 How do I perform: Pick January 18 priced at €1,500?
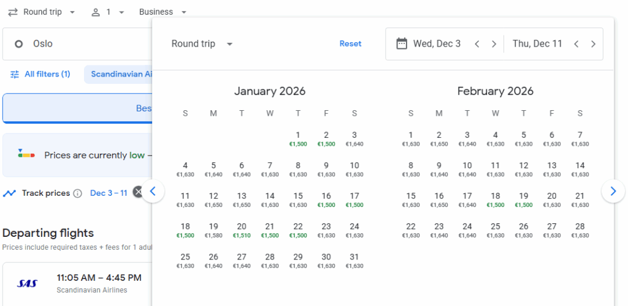tap(185, 229)
